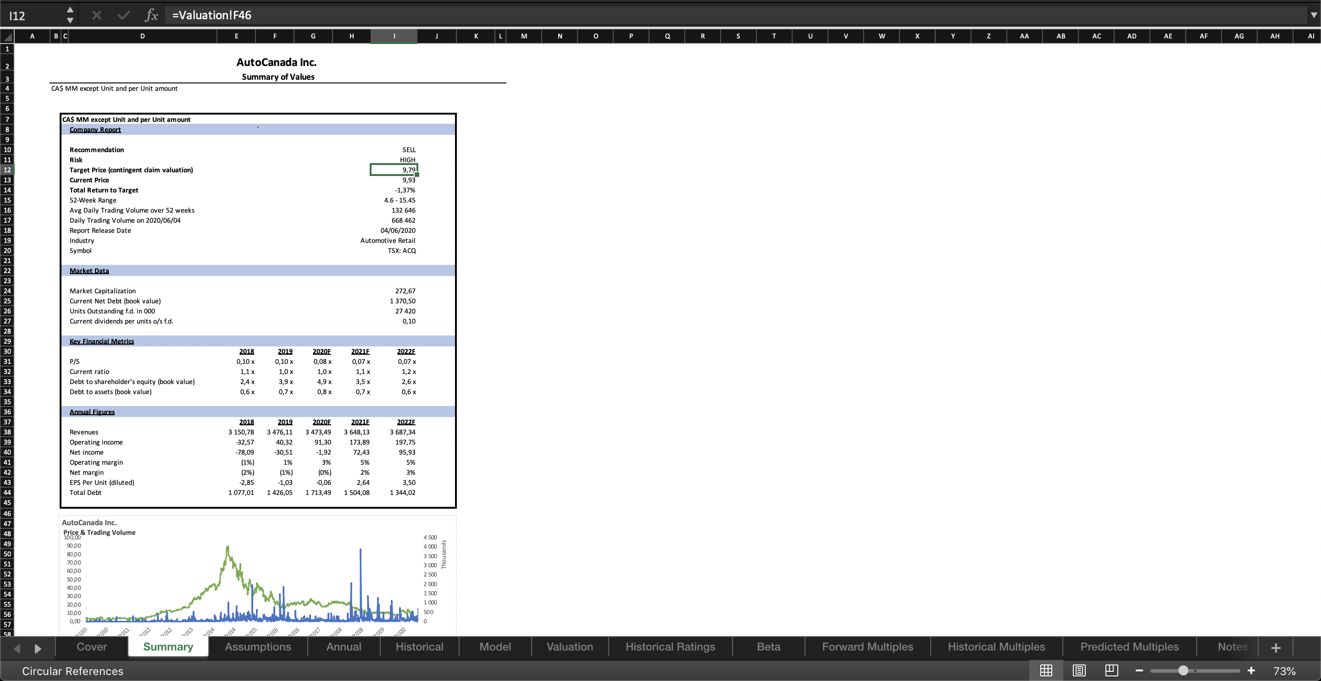
Task: Click the formula bar text =Valuation!F46
Action: pos(212,15)
